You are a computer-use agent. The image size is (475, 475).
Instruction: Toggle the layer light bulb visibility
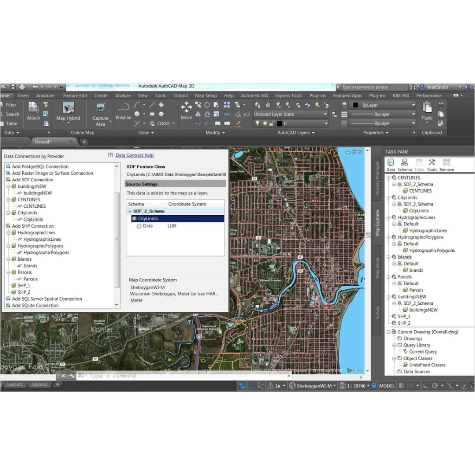pyautogui.click(x=258, y=123)
